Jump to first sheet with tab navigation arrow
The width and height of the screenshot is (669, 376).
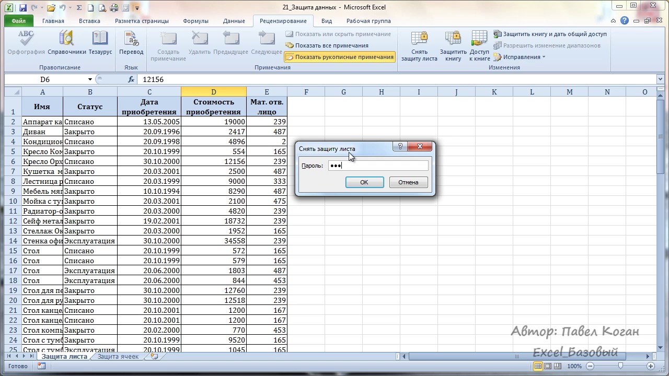[9, 356]
